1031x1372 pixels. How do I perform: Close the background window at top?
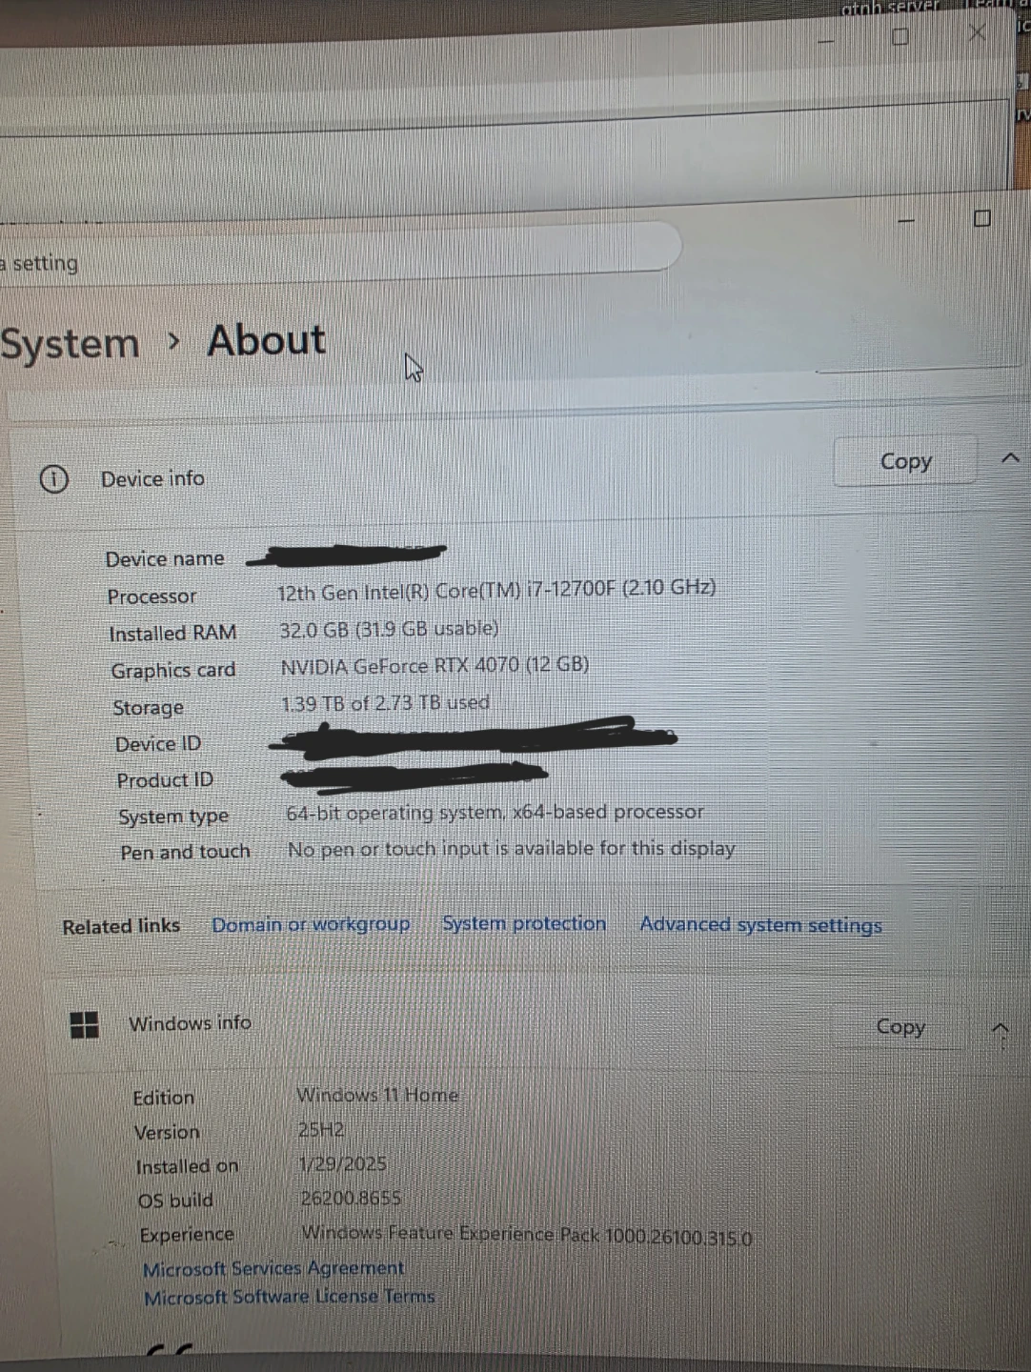click(977, 33)
